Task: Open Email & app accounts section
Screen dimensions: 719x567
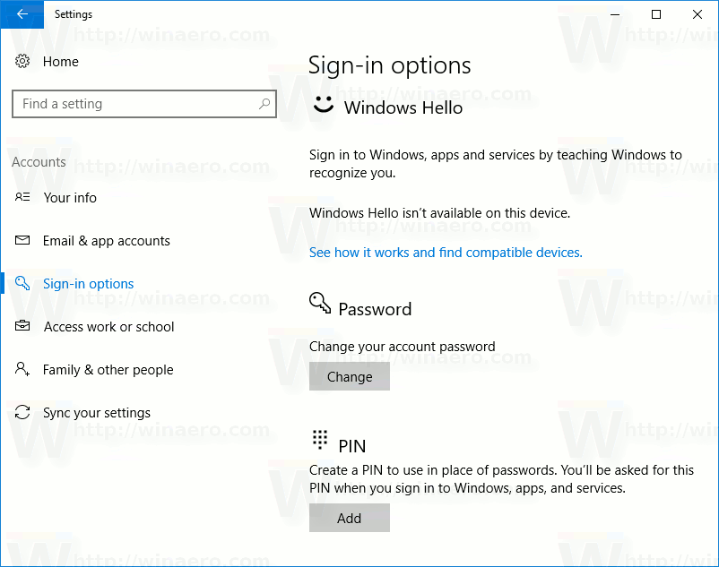Action: pos(107,241)
